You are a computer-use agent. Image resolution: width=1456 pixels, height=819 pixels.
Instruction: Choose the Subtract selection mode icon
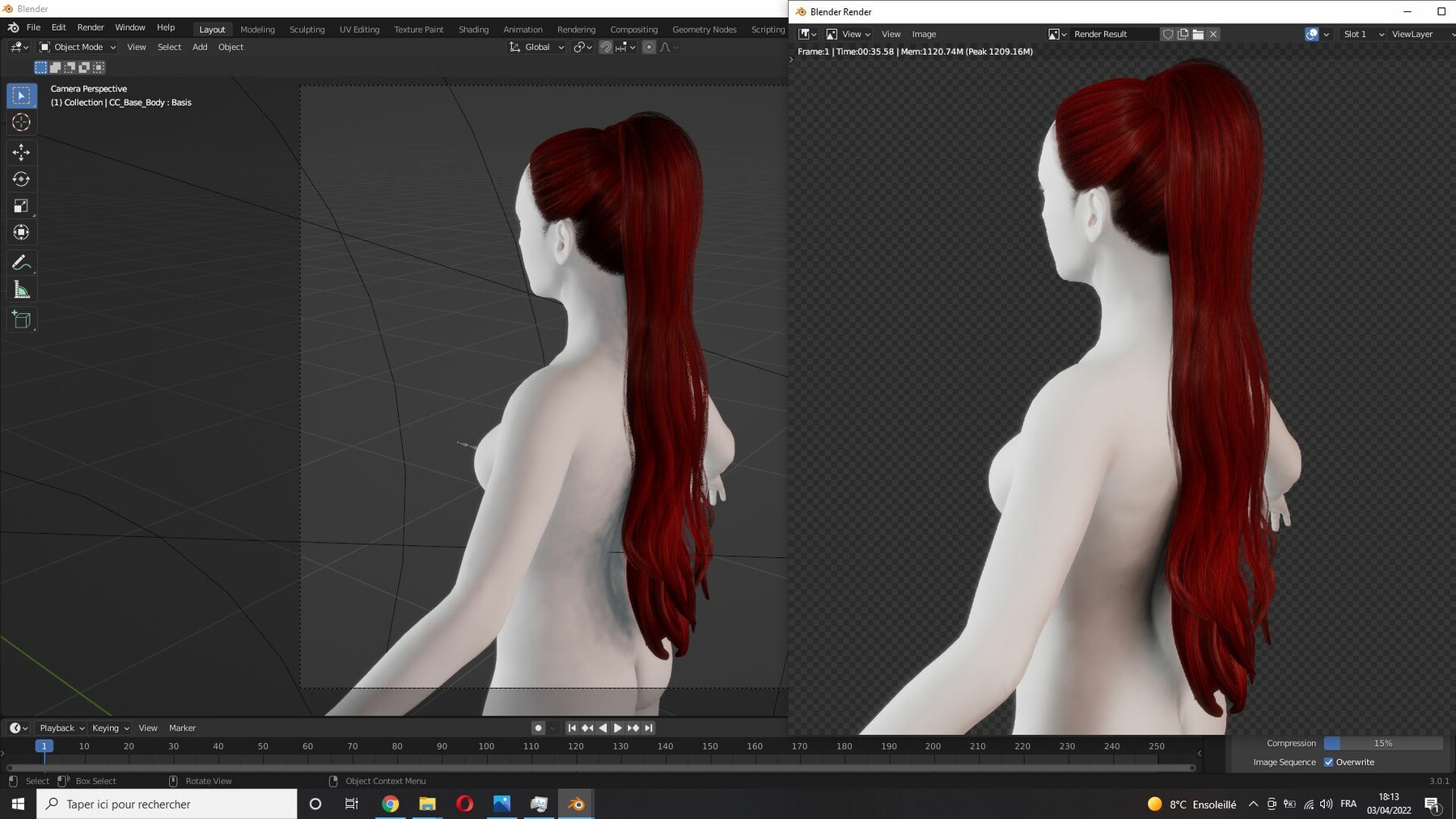click(x=70, y=67)
